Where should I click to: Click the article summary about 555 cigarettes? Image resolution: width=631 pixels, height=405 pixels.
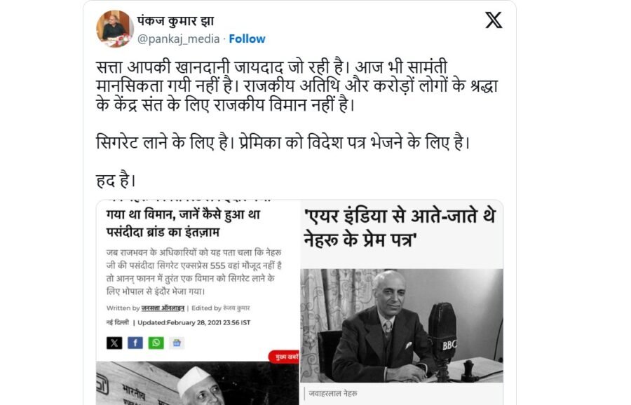pos(194,272)
